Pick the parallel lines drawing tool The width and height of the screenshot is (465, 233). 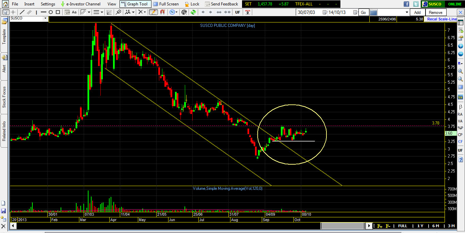point(29,12)
